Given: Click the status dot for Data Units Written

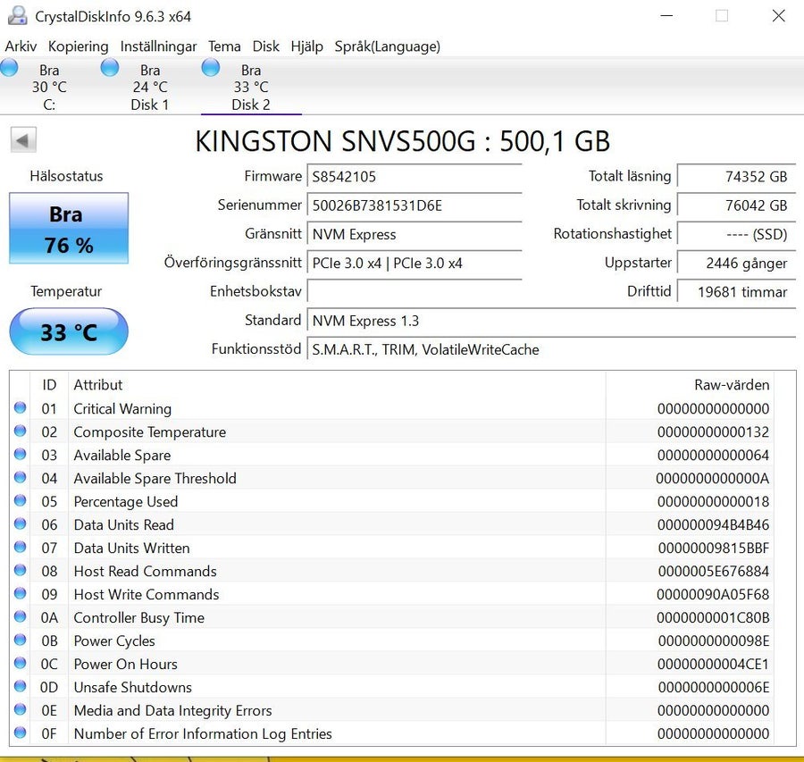Looking at the screenshot, I should 20,547.
